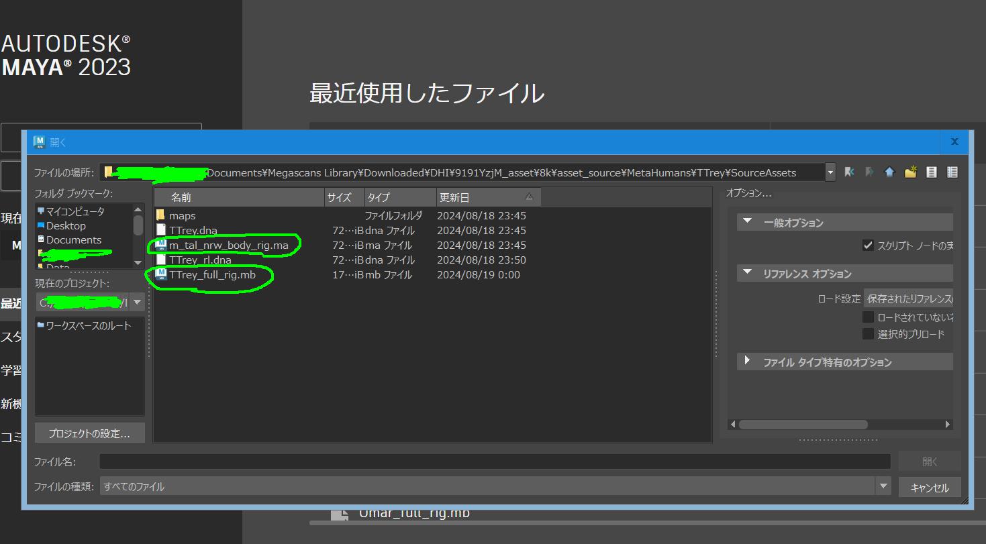Click the TTrey.dna file icon
The height and width of the screenshot is (544, 986).
pos(160,230)
